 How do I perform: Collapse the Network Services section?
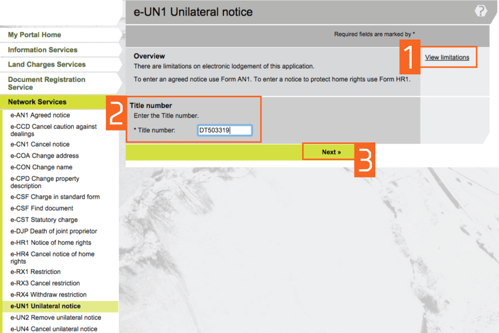(37, 102)
